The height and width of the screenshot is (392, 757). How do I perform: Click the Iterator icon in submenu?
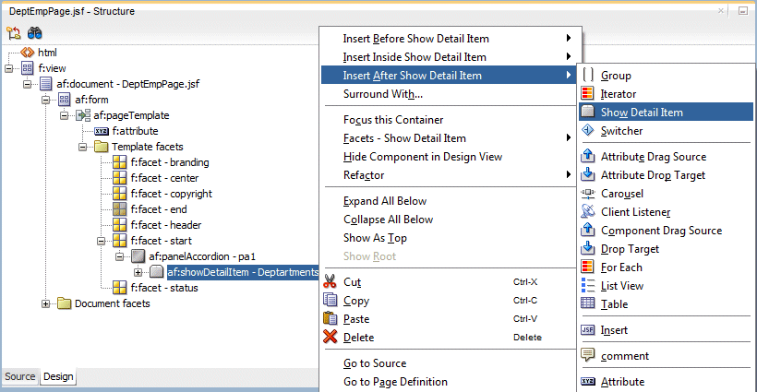587,93
